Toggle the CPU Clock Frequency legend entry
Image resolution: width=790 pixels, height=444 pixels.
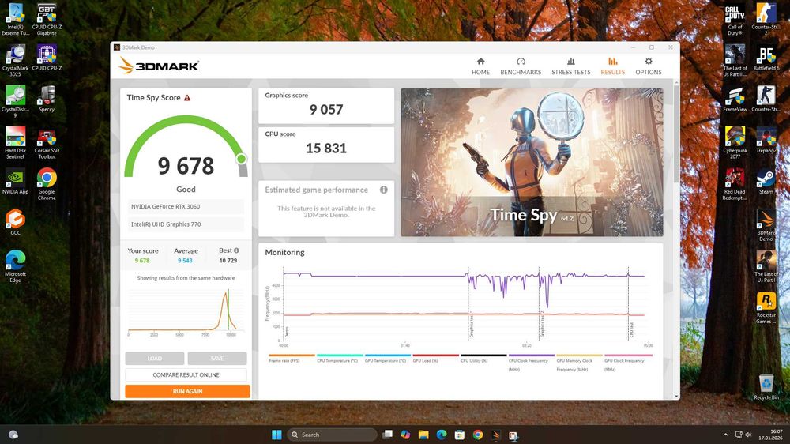pos(531,363)
